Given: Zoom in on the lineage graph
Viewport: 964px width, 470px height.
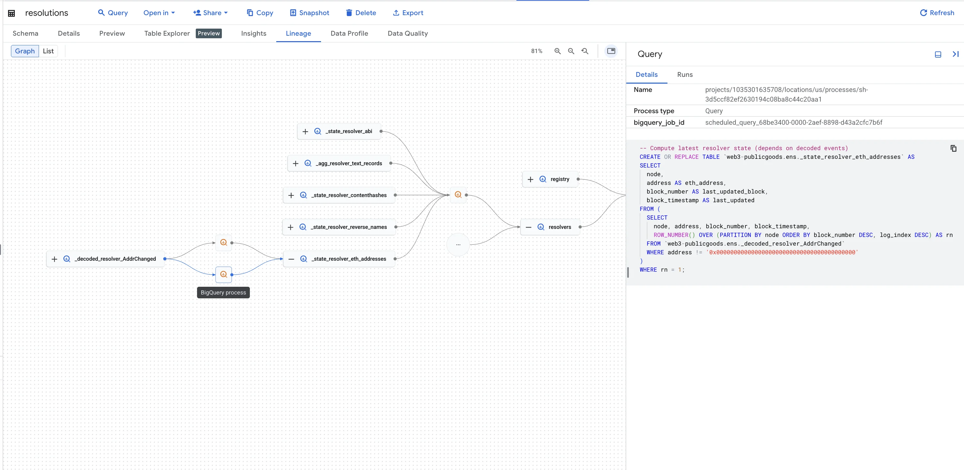Looking at the screenshot, I should [558, 51].
